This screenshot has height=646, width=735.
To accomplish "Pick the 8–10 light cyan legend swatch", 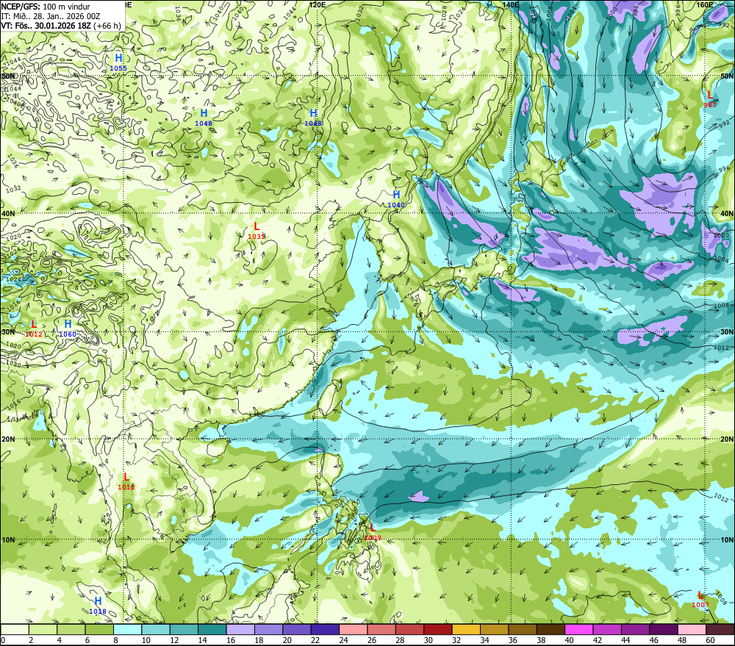I will (x=128, y=629).
